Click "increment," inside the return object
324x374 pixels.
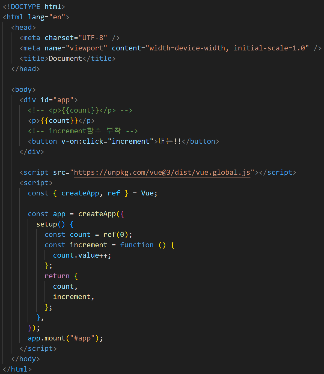(x=74, y=297)
